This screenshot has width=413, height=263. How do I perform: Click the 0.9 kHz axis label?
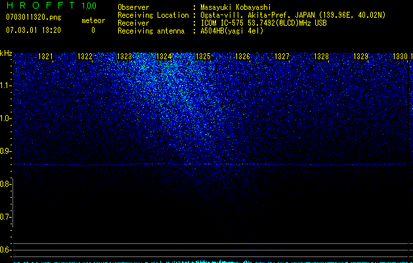pos(5,151)
